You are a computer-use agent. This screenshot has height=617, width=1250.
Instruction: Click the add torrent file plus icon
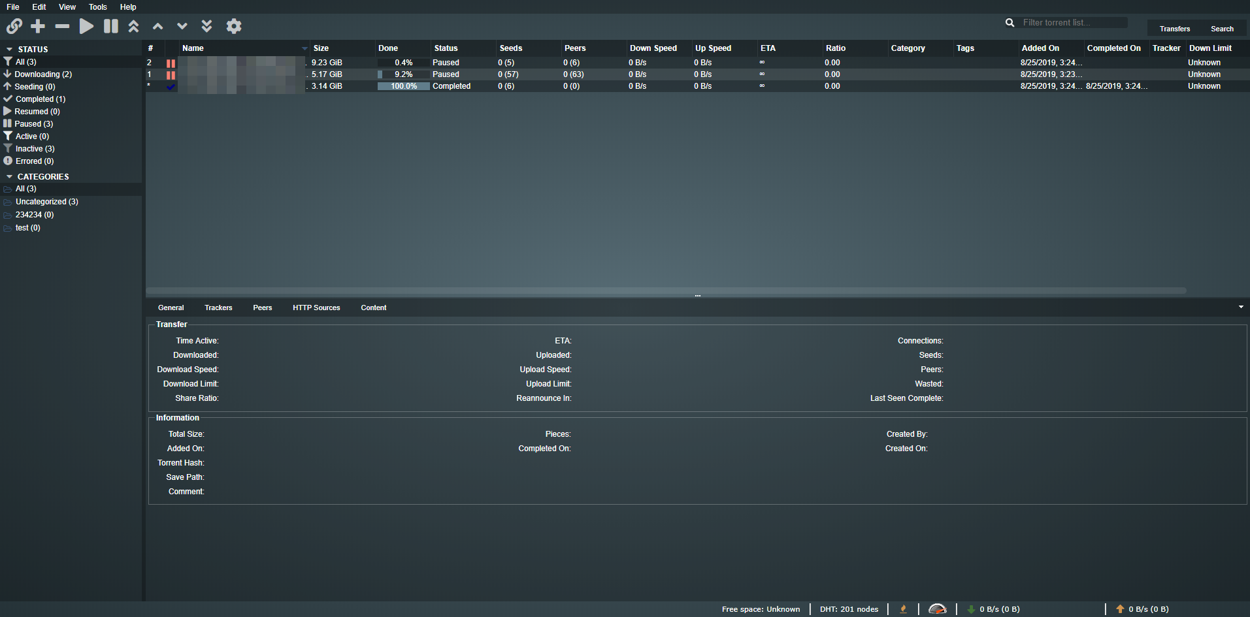click(38, 26)
